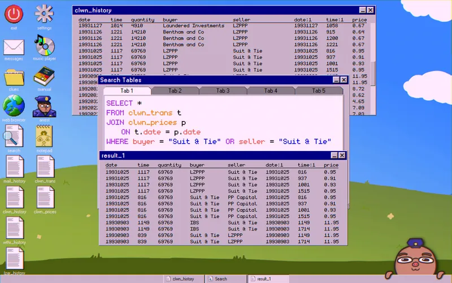Close the result_1 window
The image size is (452, 283).
tap(342, 155)
